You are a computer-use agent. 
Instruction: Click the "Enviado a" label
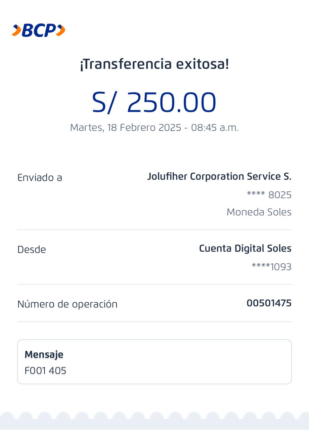[40, 177]
